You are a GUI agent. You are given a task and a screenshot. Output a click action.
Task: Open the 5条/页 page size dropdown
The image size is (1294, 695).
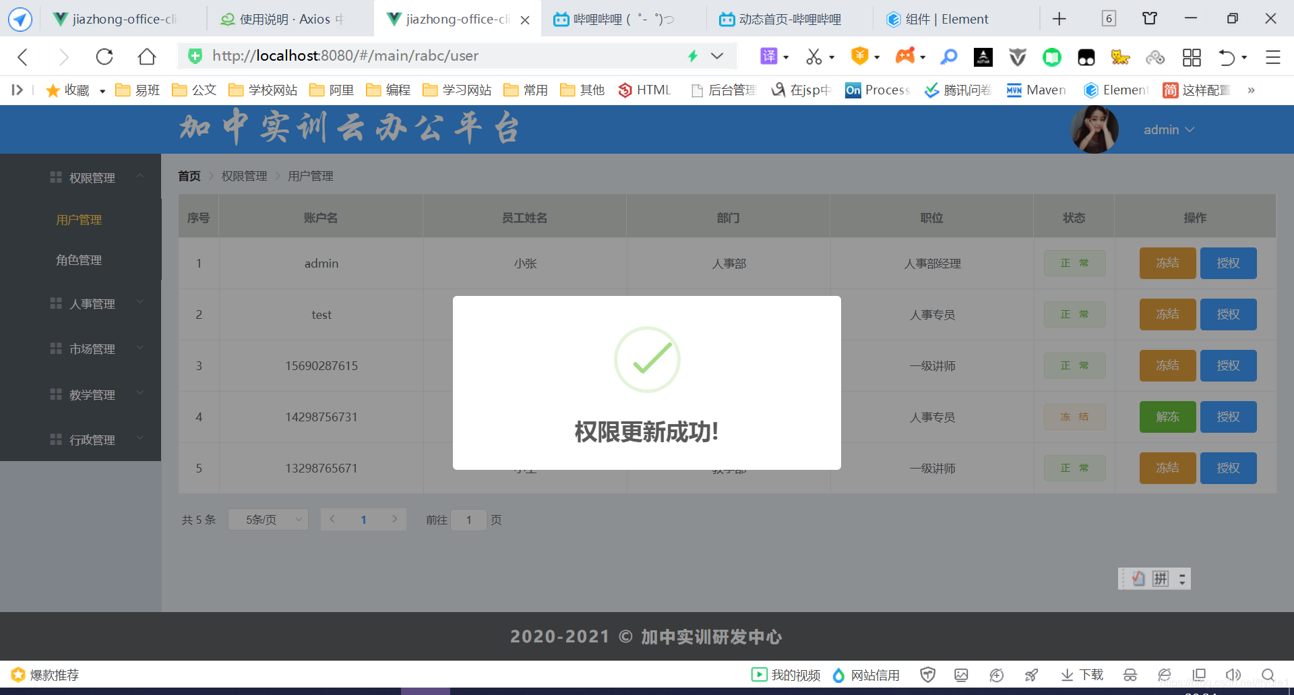[x=268, y=520]
